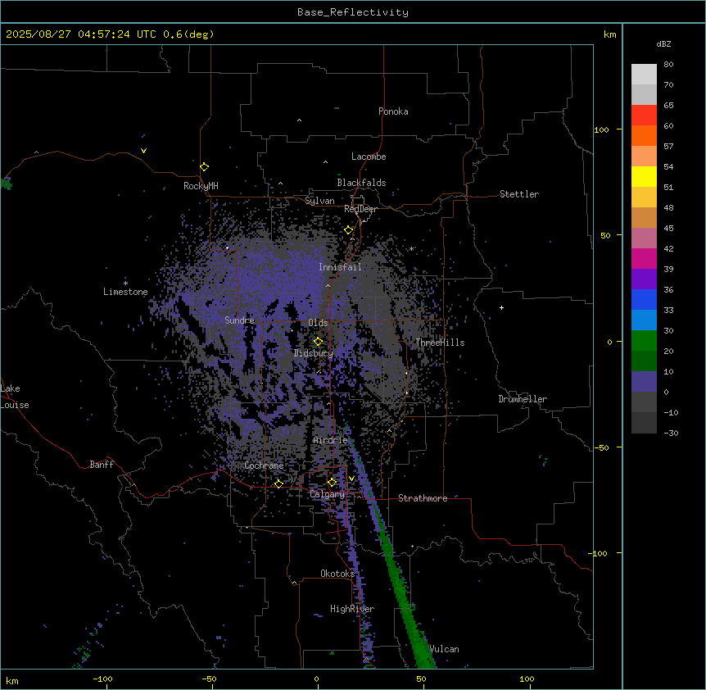Select the yellow v marker east of Calgary
706x690 pixels.
(x=351, y=479)
